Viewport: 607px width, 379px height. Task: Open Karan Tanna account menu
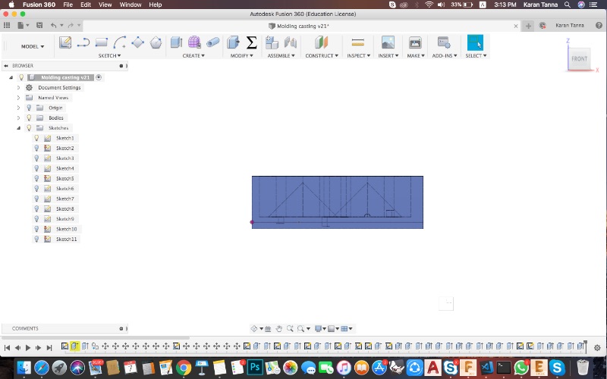pos(570,26)
